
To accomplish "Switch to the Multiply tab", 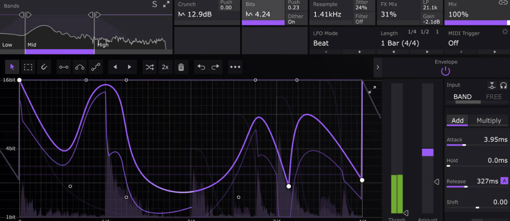I will click(488, 120).
